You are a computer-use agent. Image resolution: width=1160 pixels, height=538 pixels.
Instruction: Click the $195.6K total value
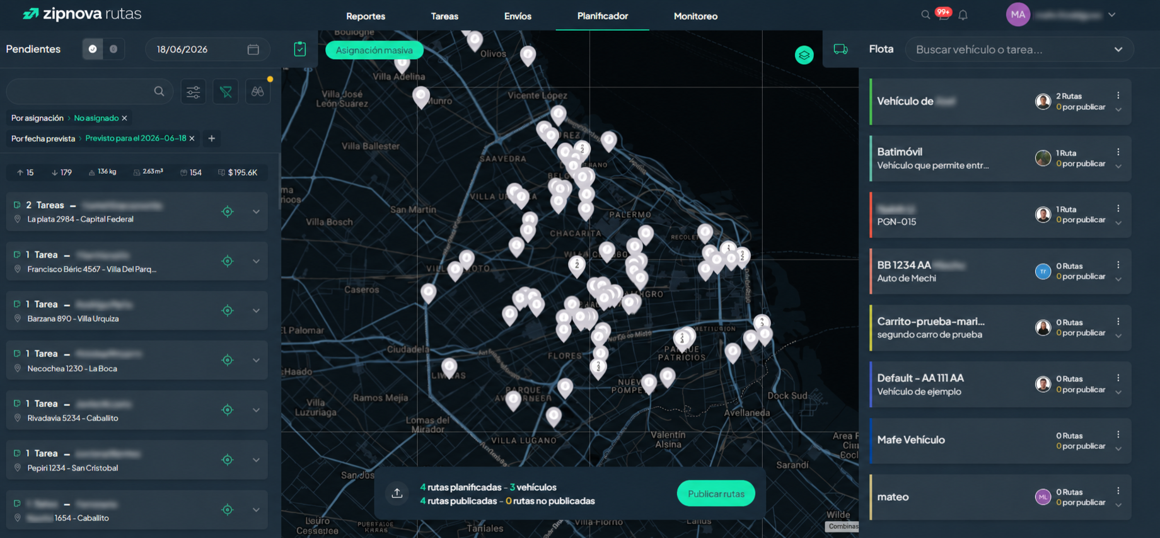pos(238,173)
